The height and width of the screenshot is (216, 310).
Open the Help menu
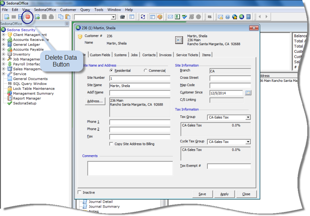[x=129, y=10]
